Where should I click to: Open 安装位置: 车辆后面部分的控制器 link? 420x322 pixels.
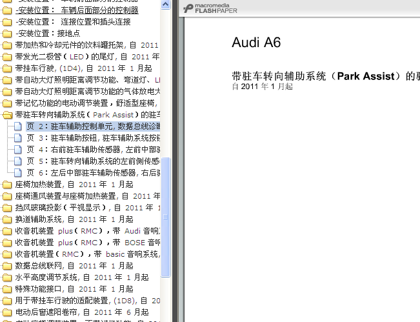[x=77, y=10]
